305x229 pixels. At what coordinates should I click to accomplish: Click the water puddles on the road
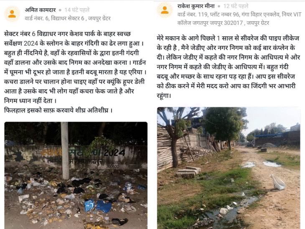(261, 164)
